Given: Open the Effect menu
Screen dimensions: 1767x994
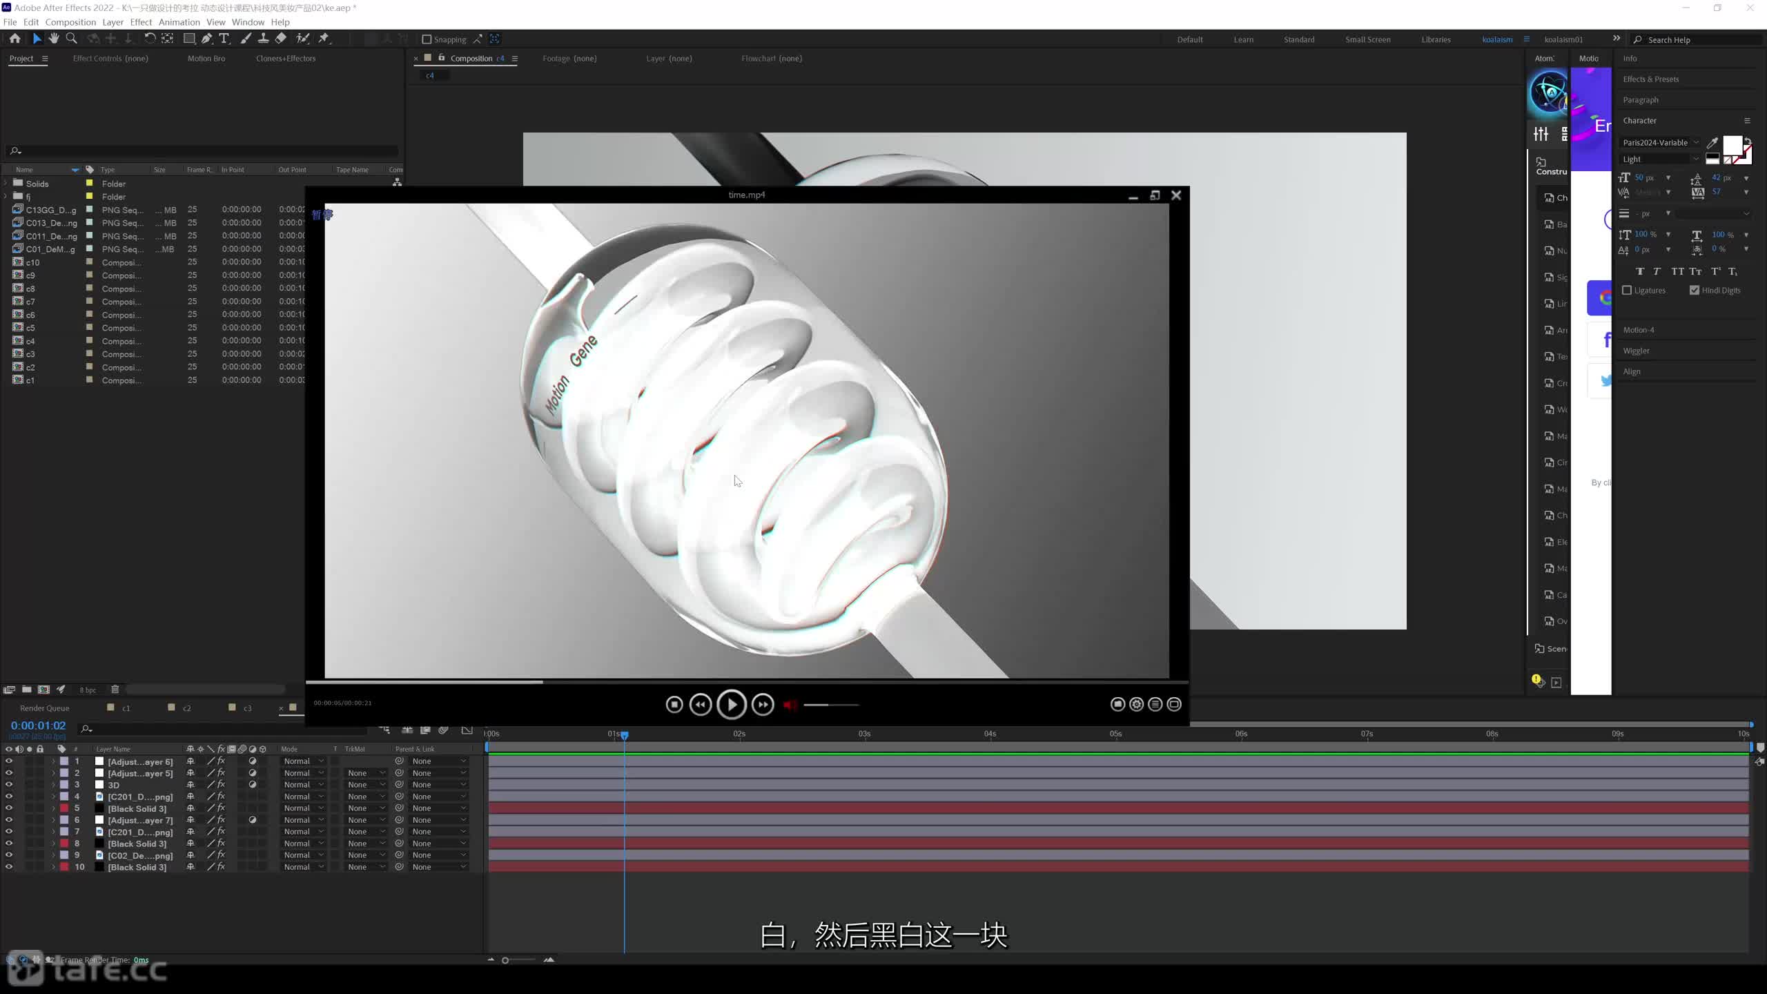Looking at the screenshot, I should [x=141, y=22].
